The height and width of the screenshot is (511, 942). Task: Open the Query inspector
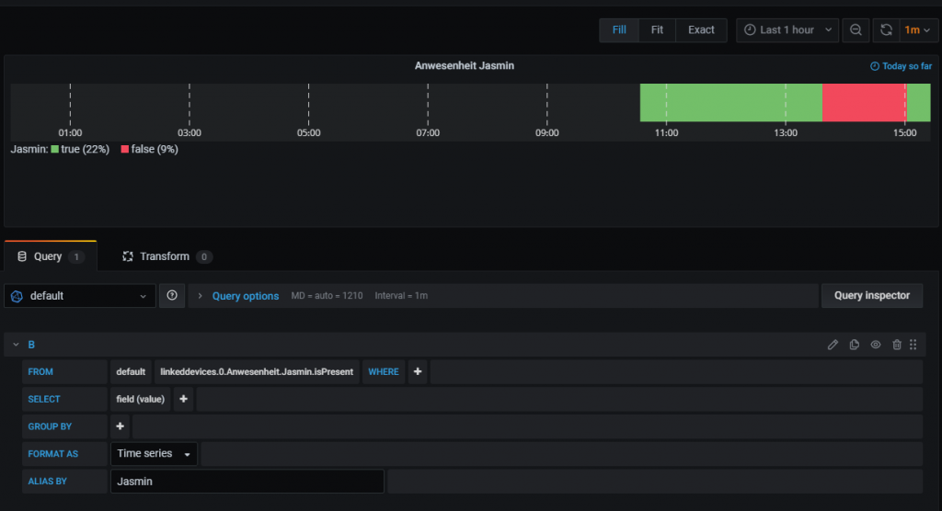tap(871, 296)
